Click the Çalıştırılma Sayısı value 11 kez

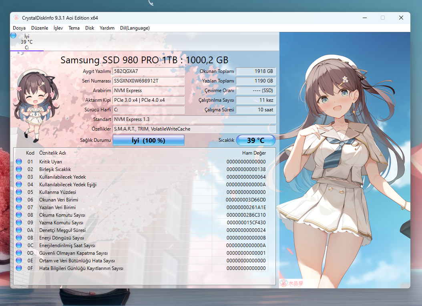point(256,100)
